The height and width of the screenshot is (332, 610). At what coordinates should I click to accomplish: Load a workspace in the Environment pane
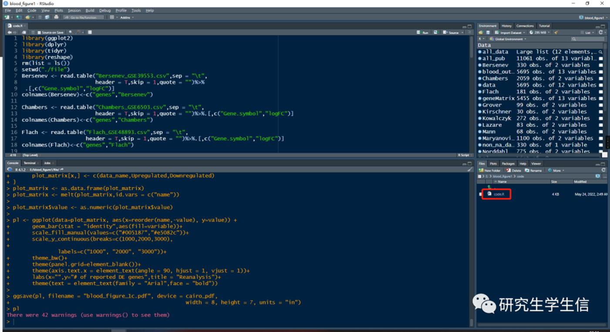click(481, 32)
